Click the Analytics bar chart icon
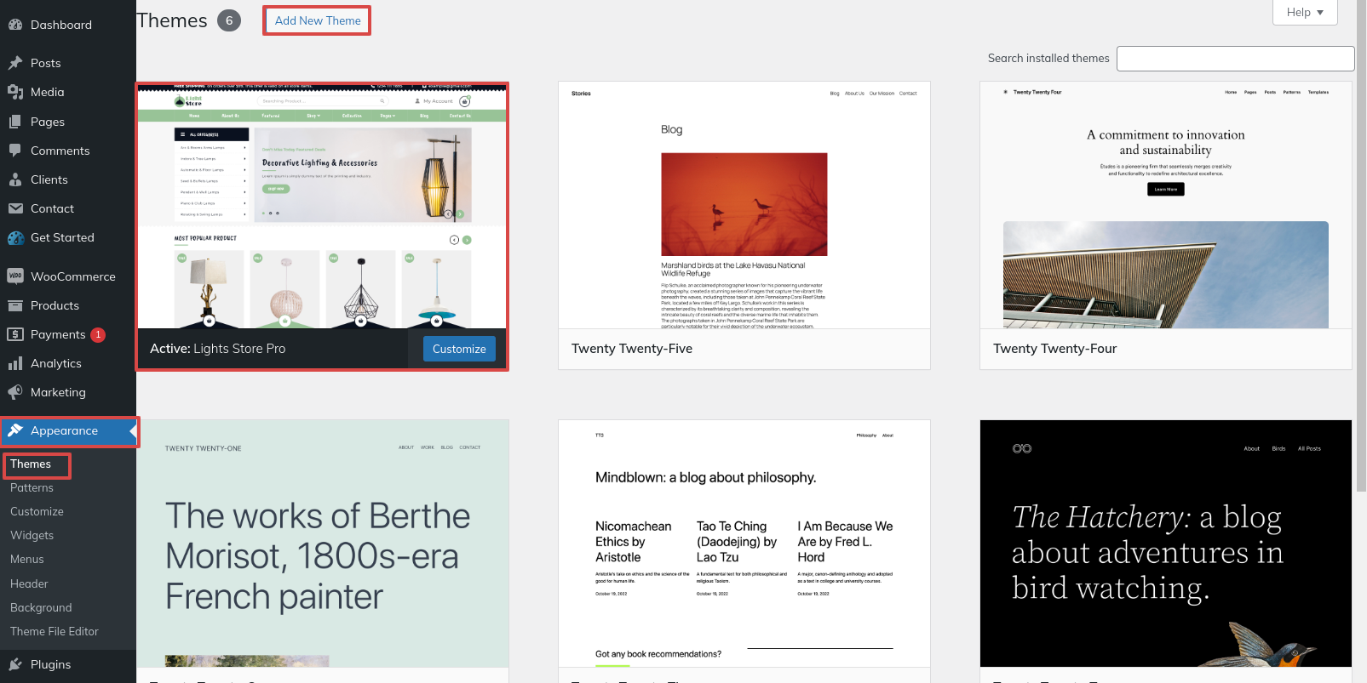Image resolution: width=1367 pixels, height=683 pixels. click(x=15, y=363)
